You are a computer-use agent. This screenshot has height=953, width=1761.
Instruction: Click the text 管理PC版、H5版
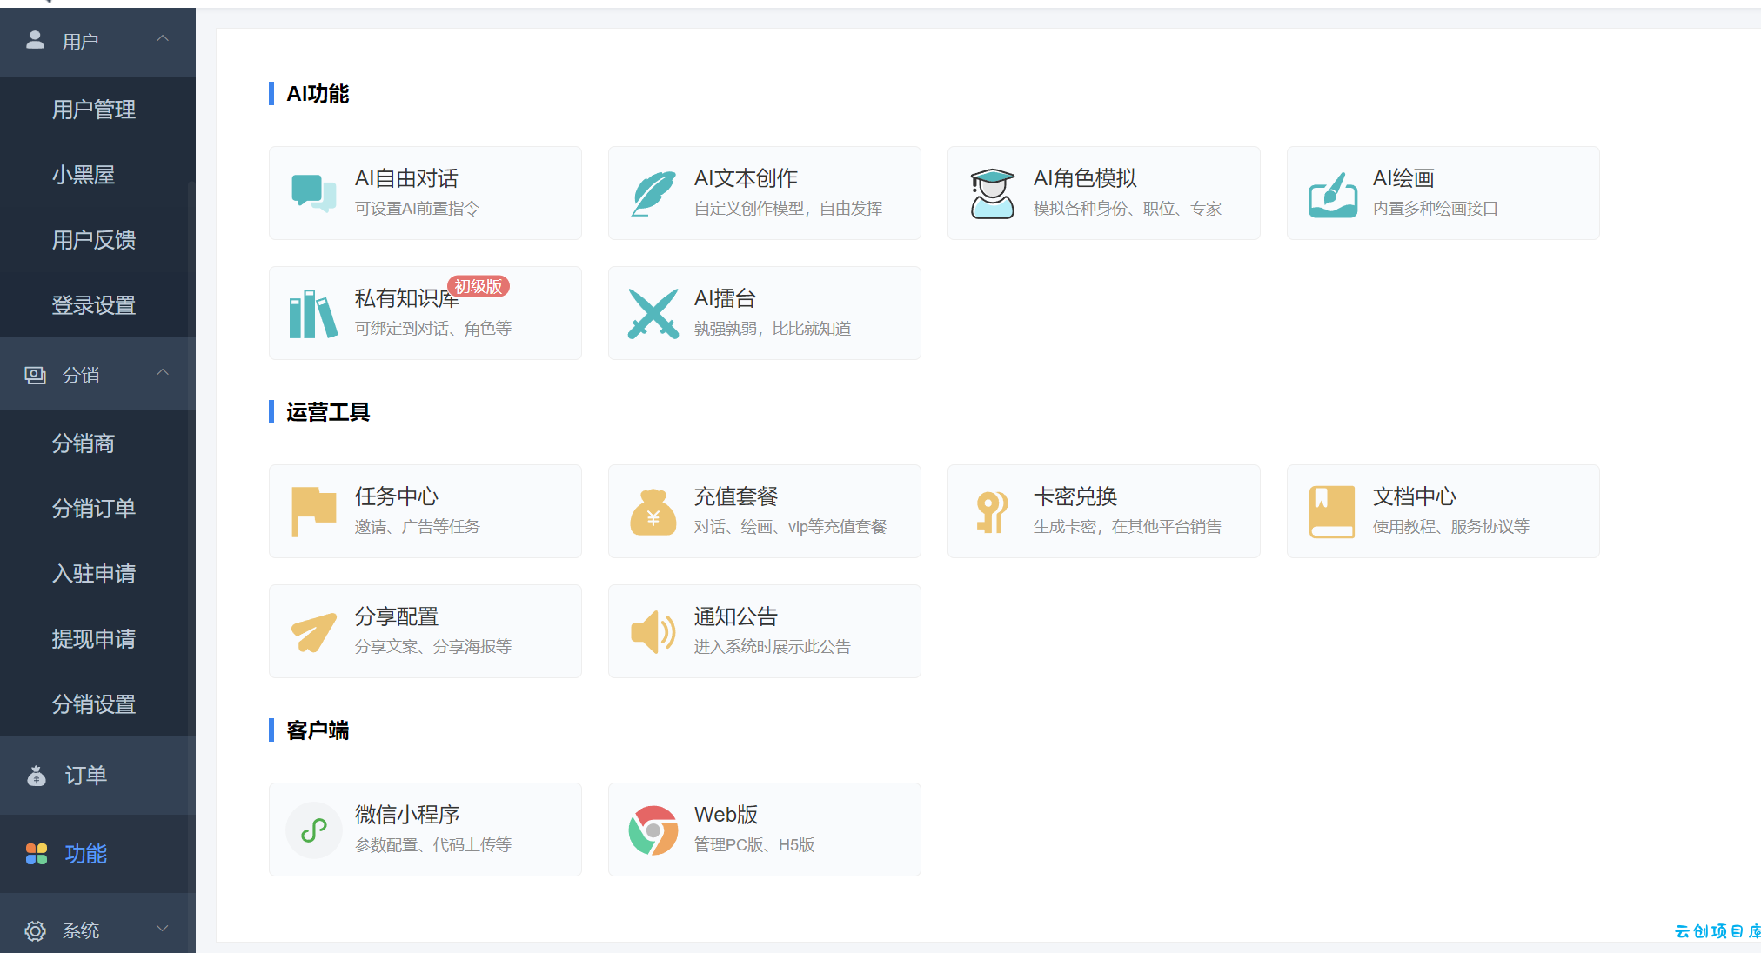coord(754,845)
